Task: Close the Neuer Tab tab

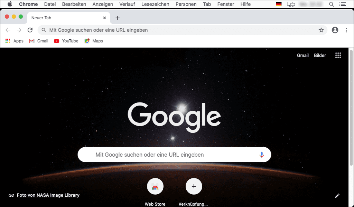Action: [x=104, y=18]
